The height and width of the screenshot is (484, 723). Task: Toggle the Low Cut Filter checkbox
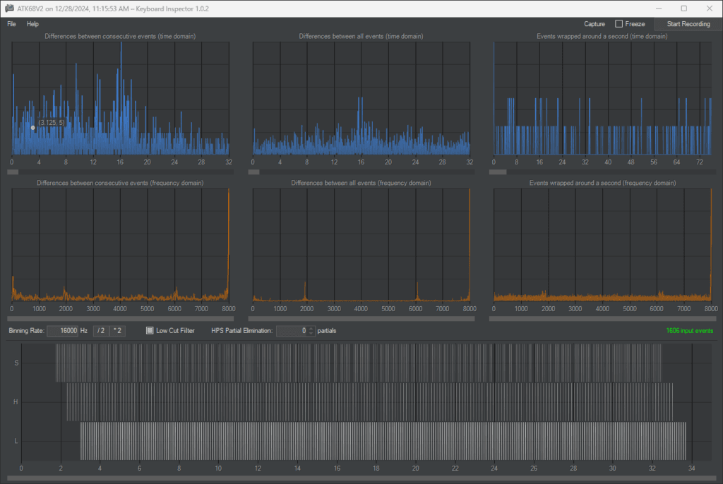pos(150,330)
